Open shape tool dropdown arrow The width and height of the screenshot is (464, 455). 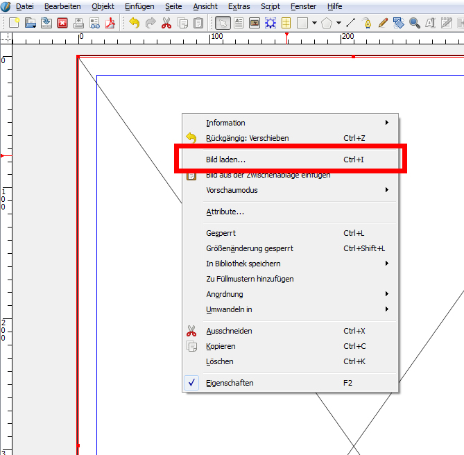point(314,23)
